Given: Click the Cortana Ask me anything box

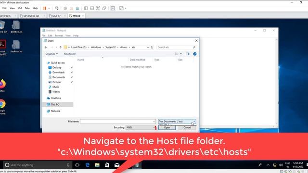Looking at the screenshot, I should coord(38,165).
